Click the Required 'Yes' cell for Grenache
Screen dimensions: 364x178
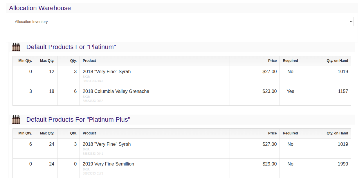coord(290,91)
